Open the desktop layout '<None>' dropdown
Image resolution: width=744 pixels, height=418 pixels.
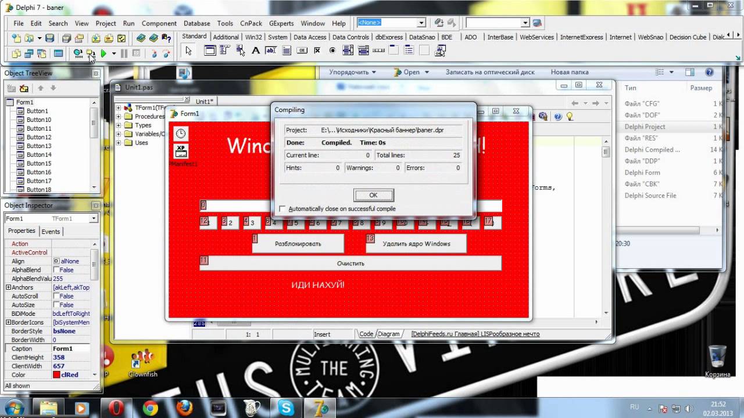click(421, 23)
